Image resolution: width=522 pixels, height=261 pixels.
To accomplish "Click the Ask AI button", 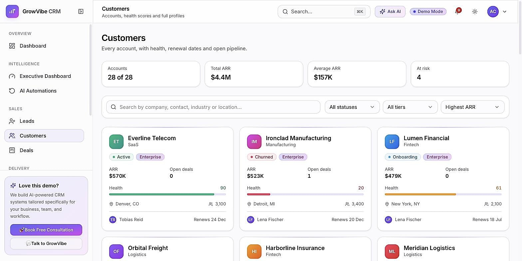I will 390,11.
